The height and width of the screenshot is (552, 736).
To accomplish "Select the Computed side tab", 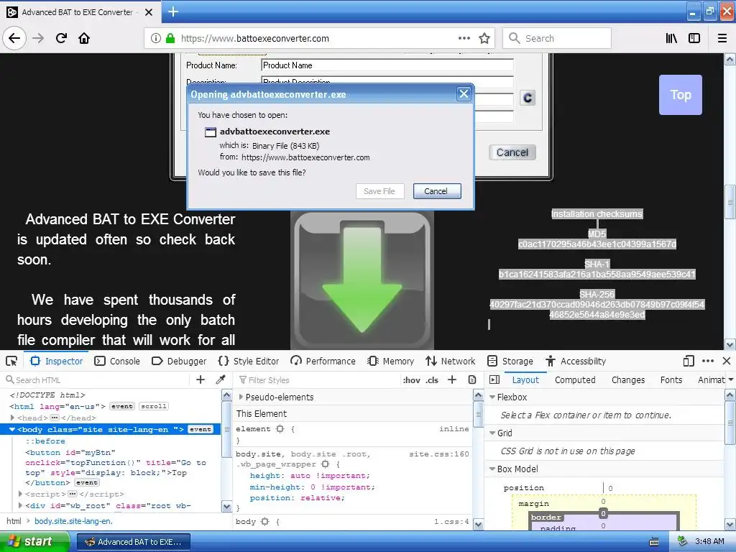I will click(x=575, y=379).
